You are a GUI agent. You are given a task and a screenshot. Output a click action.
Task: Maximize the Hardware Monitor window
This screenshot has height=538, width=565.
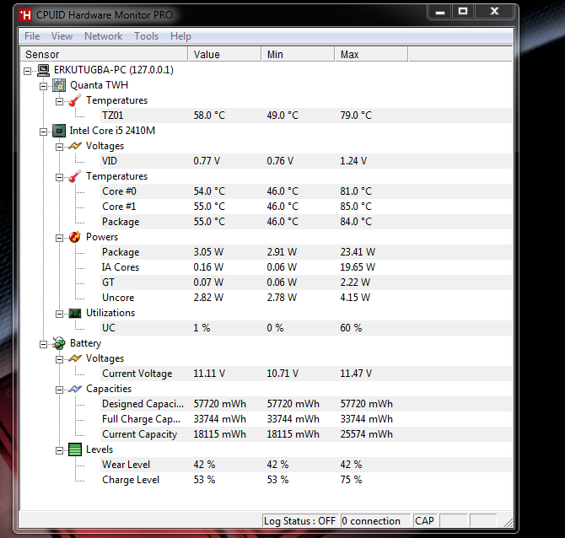click(x=464, y=12)
